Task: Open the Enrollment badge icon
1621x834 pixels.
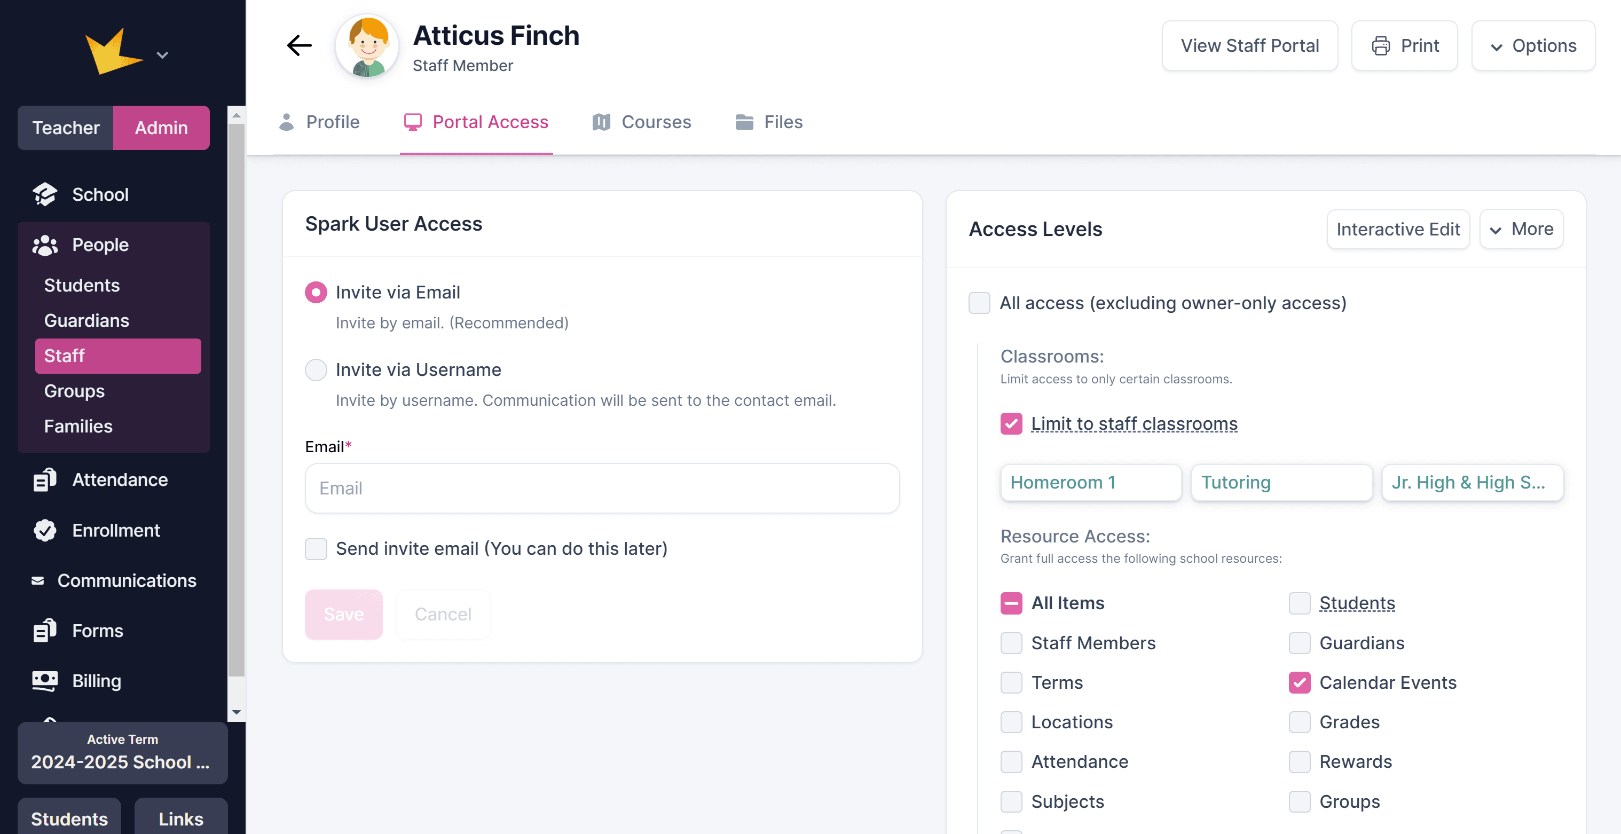Action: click(x=45, y=531)
